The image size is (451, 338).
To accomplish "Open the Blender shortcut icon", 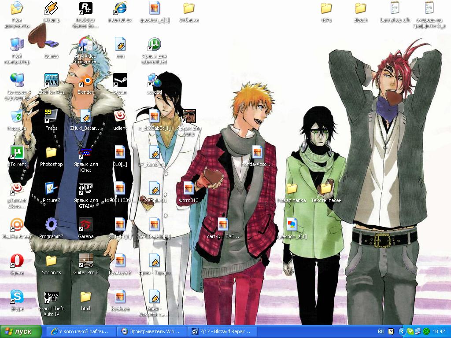I will click(85, 81).
